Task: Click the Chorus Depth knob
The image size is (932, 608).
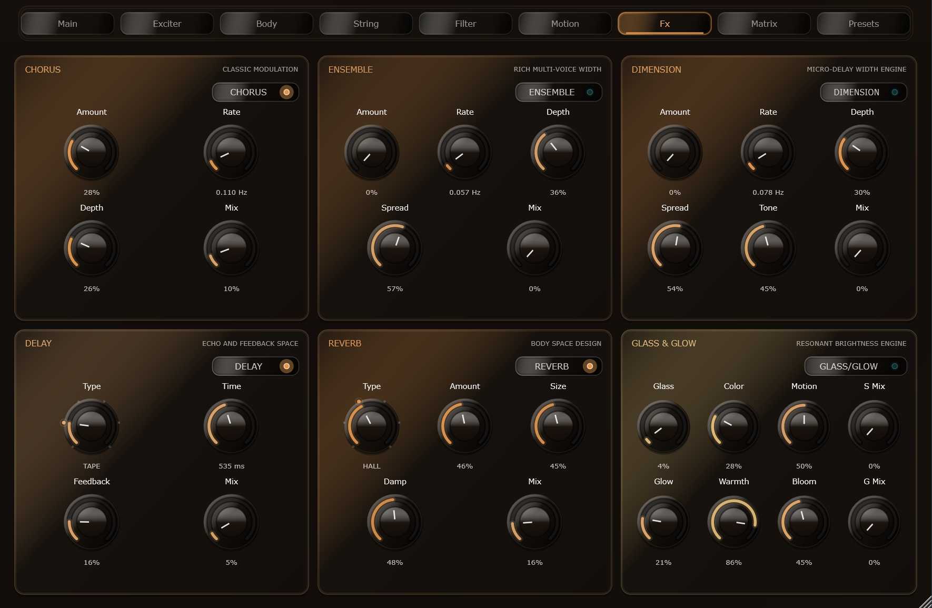Action: coord(92,248)
